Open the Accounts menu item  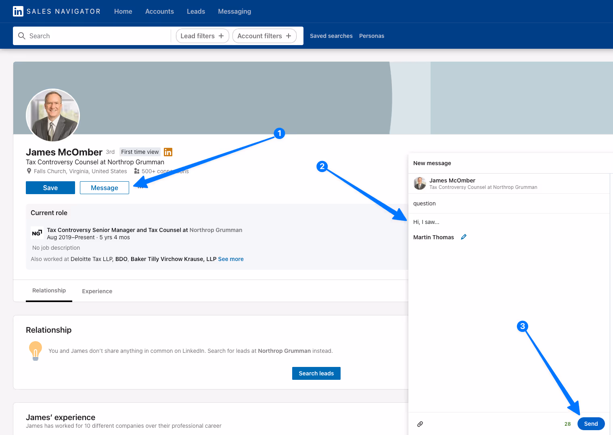(159, 11)
